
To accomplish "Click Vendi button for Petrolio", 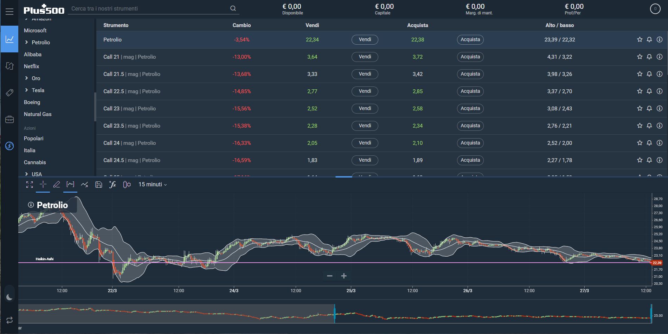I will [365, 40].
